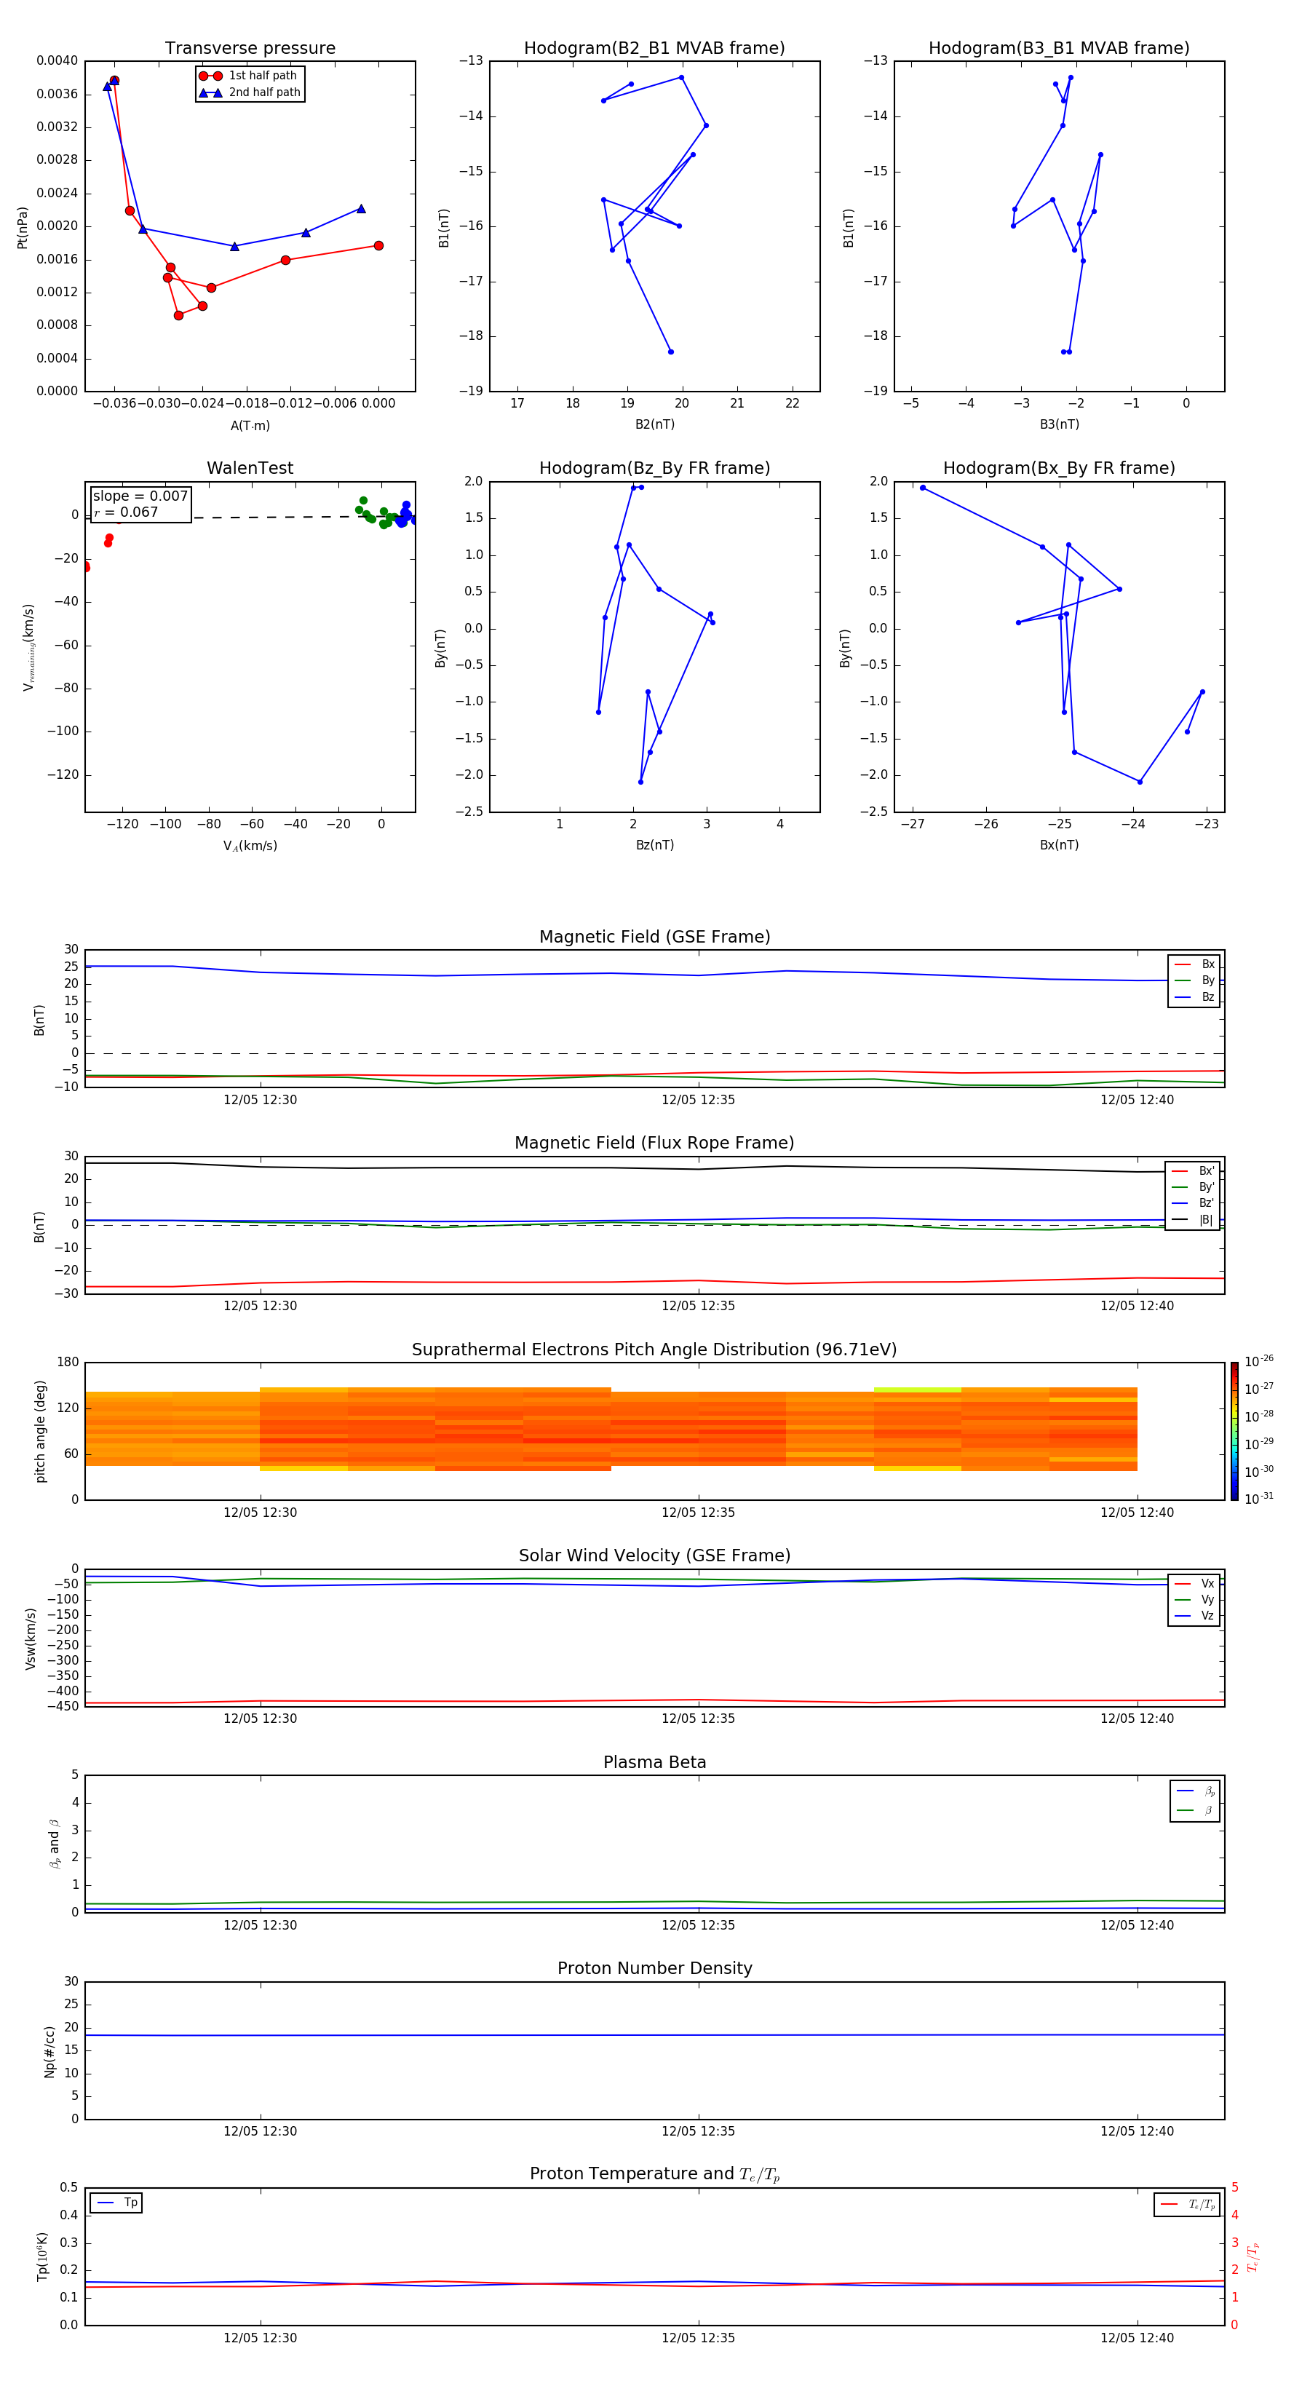
Task: Click the 'A(T·m)' x-axis label
Action: coord(250,425)
